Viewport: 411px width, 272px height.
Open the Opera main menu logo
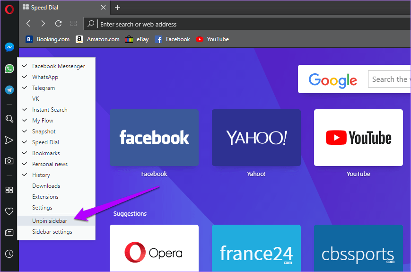[9, 9]
